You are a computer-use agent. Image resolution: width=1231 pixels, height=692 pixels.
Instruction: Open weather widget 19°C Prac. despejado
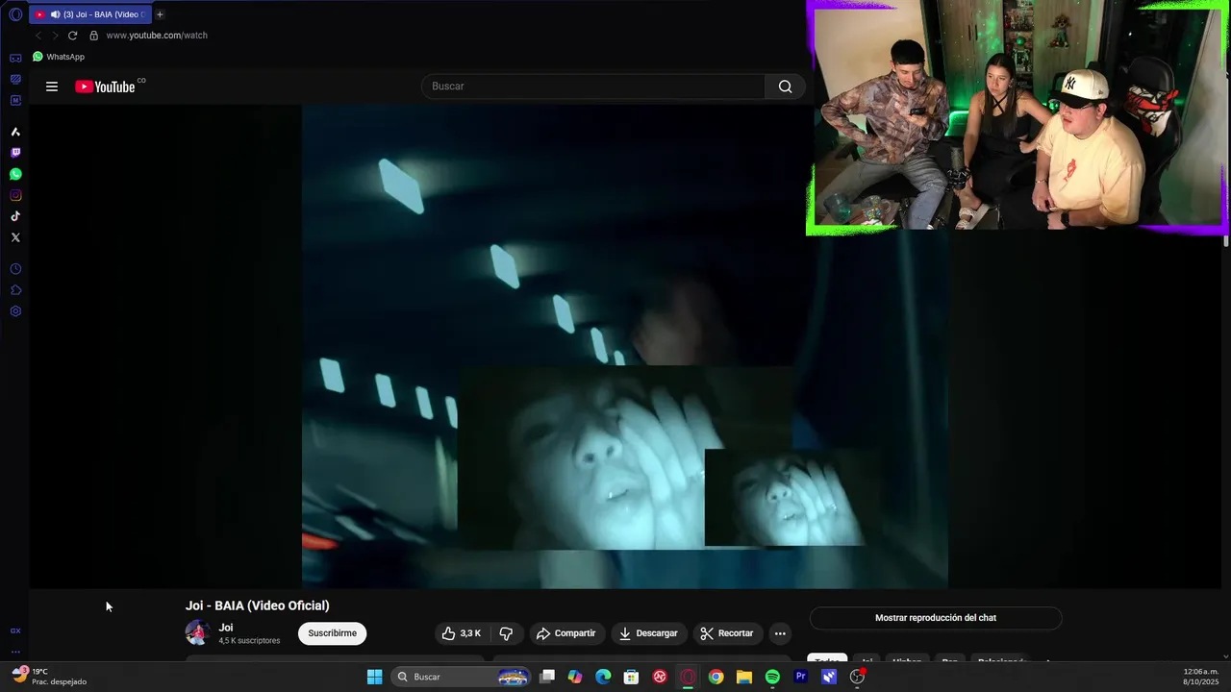pyautogui.click(x=50, y=677)
